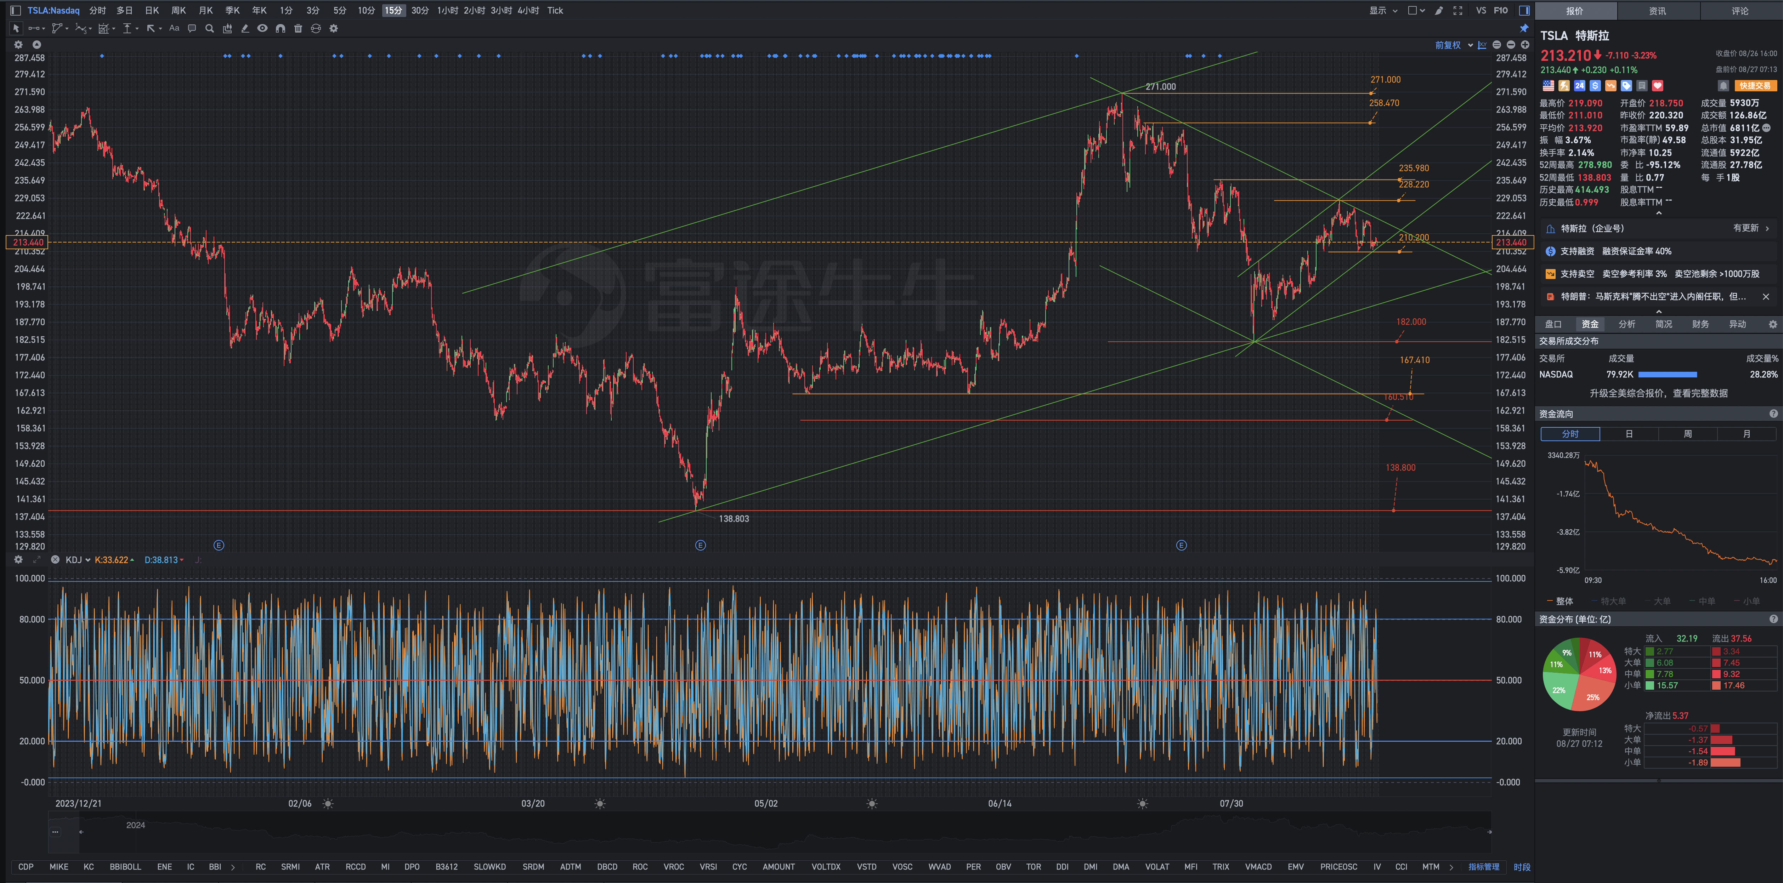This screenshot has width=1783, height=883.
Task: Switch to the 盘口 tab
Action: coord(1553,324)
